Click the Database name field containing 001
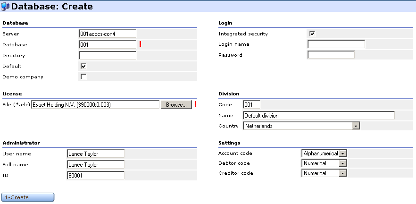The height and width of the screenshot is (204, 416). point(108,44)
